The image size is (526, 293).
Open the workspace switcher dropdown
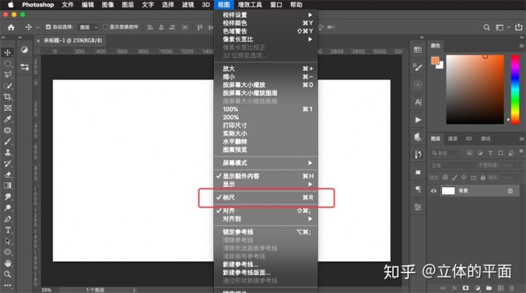point(503,27)
